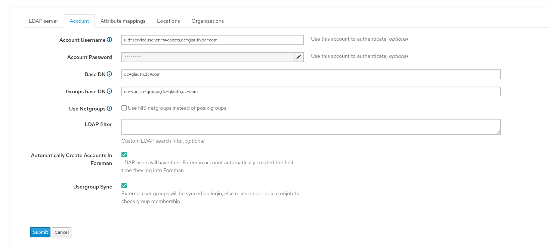Open the Base DN help tooltip icon
Viewport: 550px width, 249px height.
pos(109,74)
